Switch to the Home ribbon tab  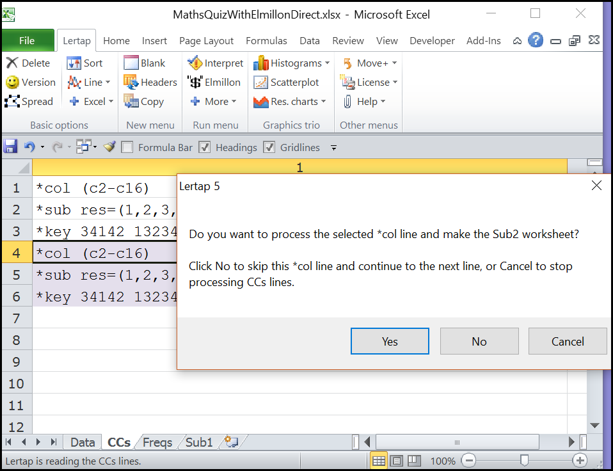pyautogui.click(x=116, y=41)
